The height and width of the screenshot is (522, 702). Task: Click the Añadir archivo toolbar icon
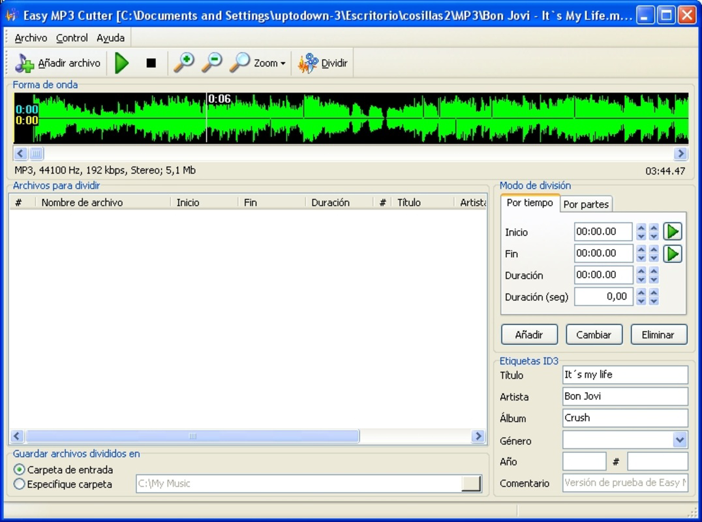(25, 63)
